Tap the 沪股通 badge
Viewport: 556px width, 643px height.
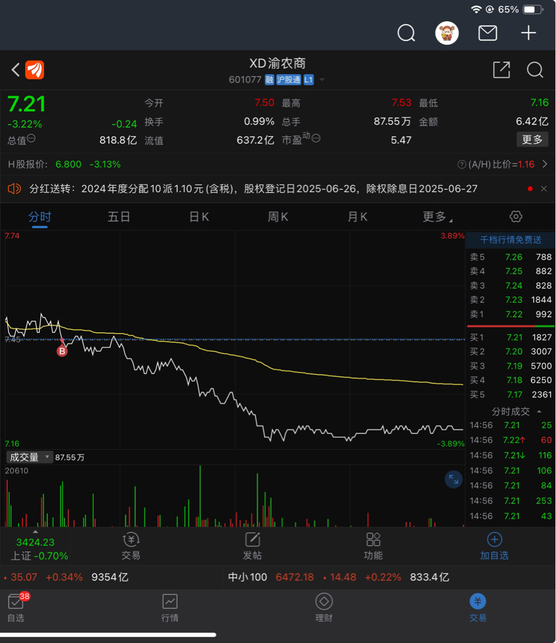289,80
